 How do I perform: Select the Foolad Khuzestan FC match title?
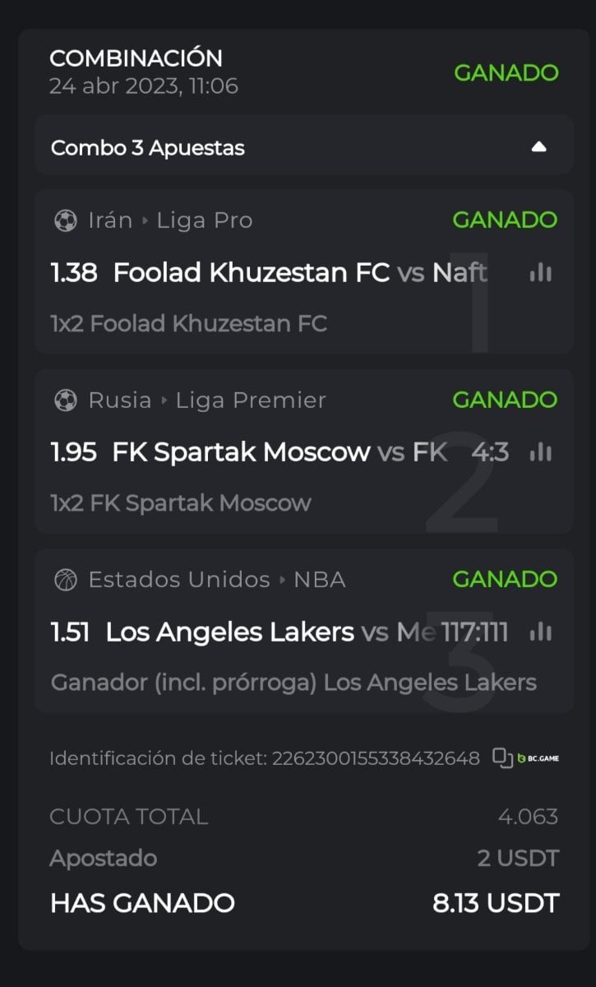(251, 273)
